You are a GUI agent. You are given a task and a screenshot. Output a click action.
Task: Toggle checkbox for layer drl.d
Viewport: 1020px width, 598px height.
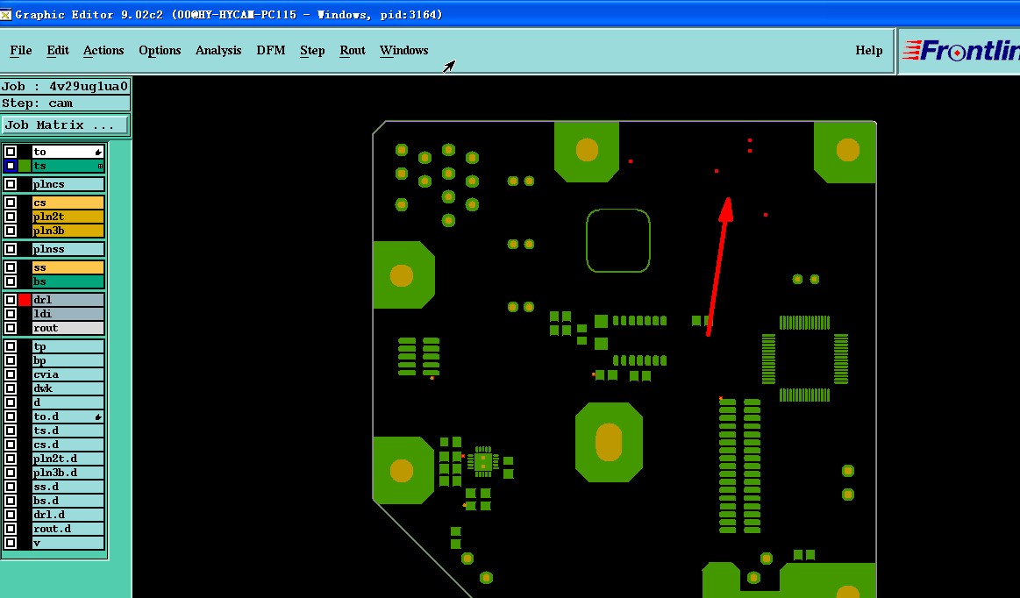11,514
